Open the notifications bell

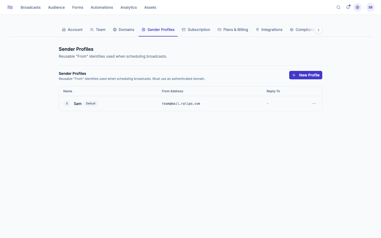point(348,7)
